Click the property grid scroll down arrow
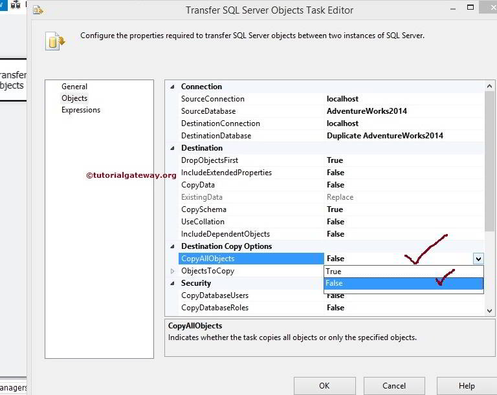497x395 pixels. 489,311
